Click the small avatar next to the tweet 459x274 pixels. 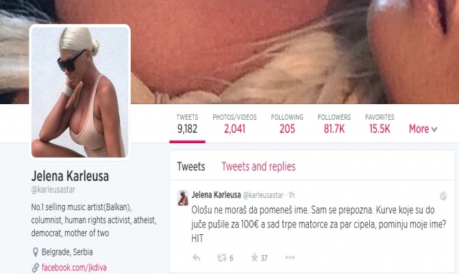tap(183, 197)
